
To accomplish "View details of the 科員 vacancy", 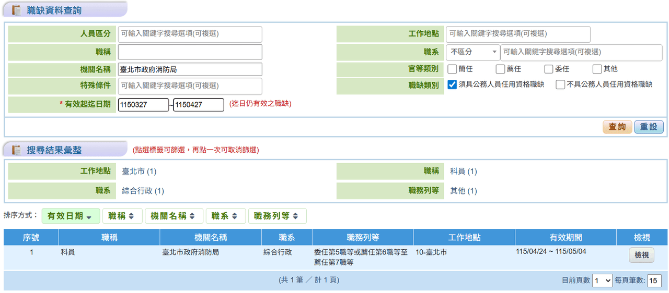I will pyautogui.click(x=641, y=255).
